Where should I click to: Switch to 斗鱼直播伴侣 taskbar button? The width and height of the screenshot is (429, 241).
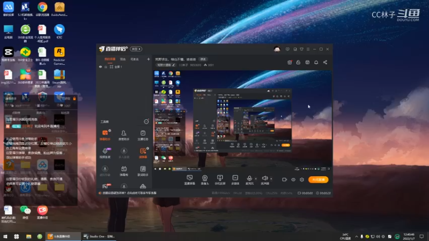[x=63, y=236]
